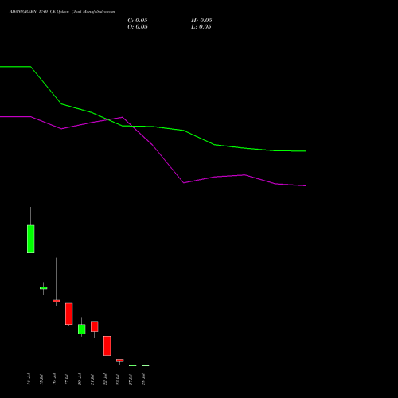Select the red candle on 21 Jul

[x=95, y=326]
